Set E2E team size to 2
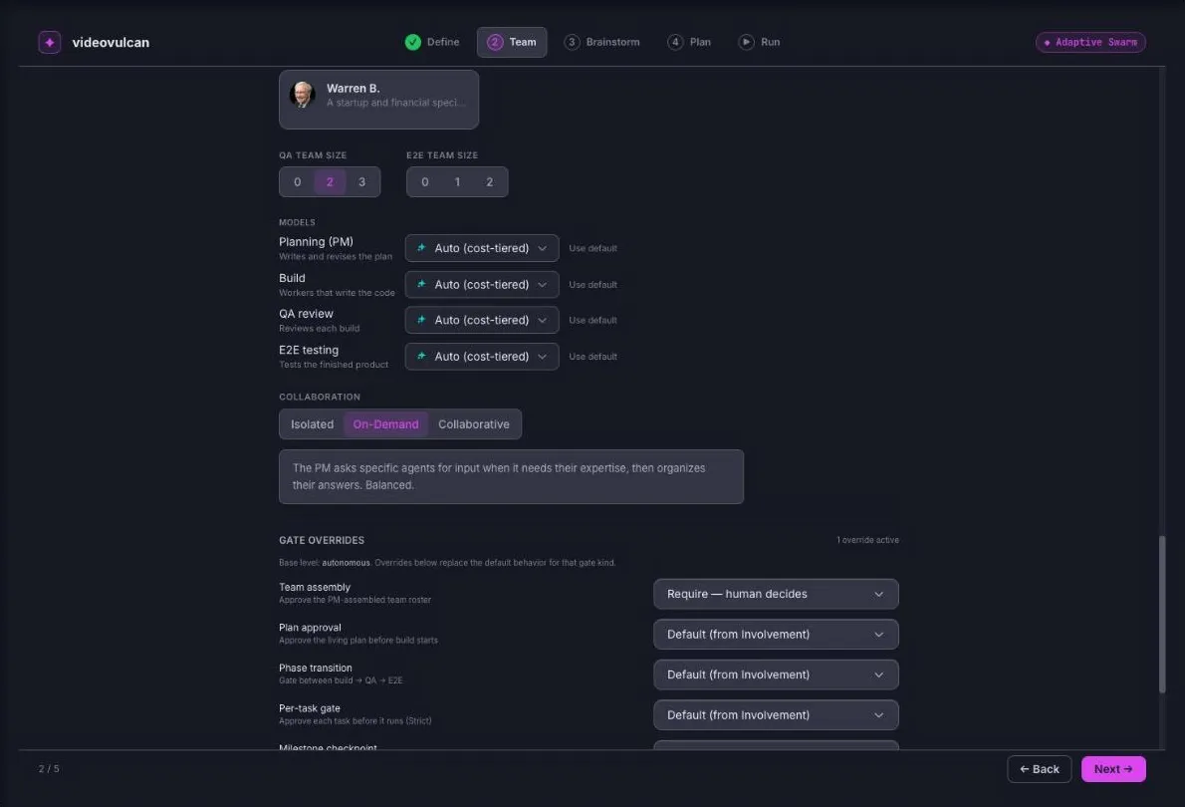 tap(490, 182)
